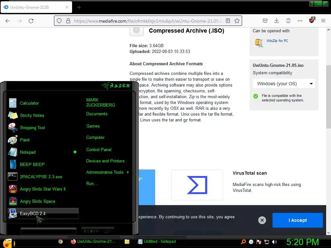This screenshot has width=331, height=248.
Task: Click the page vertical scrollbar thumb
Action: (328, 97)
